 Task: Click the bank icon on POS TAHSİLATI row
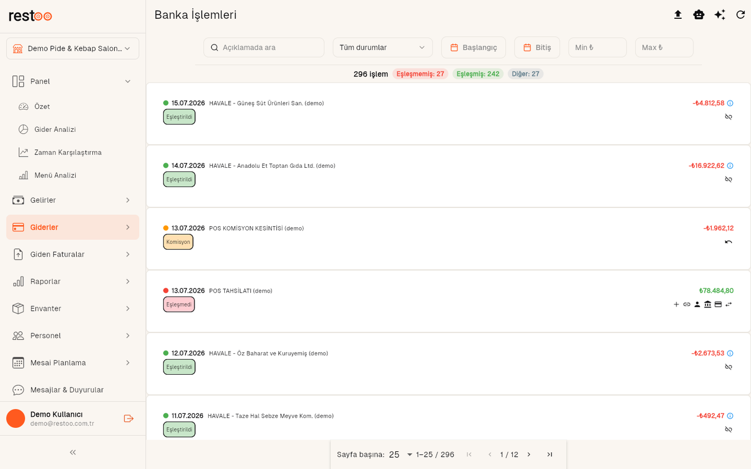pyautogui.click(x=708, y=304)
